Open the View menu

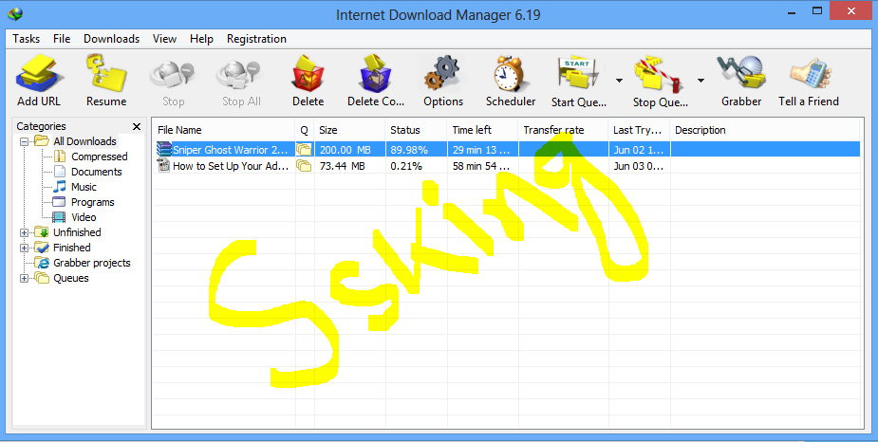click(164, 39)
